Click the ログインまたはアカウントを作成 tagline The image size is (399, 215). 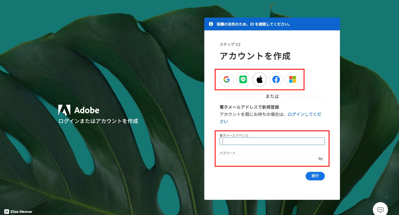pyautogui.click(x=98, y=121)
